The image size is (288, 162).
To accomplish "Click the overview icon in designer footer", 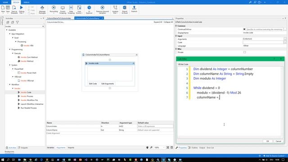I will 172,148.
